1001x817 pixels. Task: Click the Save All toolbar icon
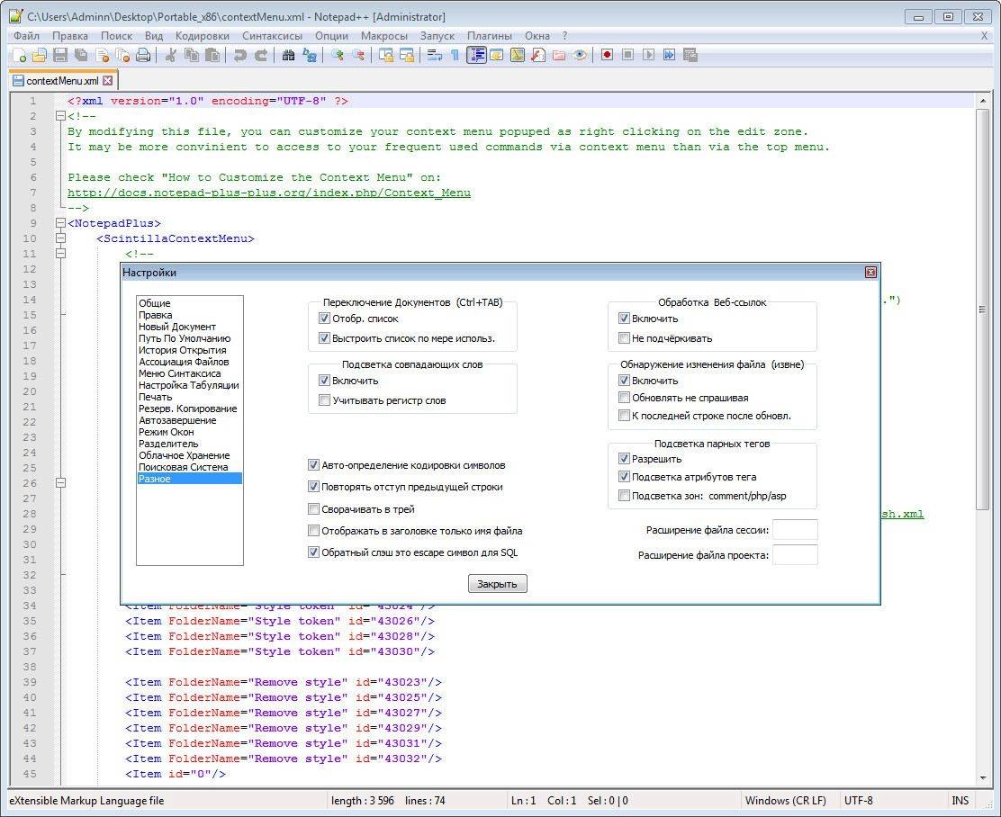81,56
